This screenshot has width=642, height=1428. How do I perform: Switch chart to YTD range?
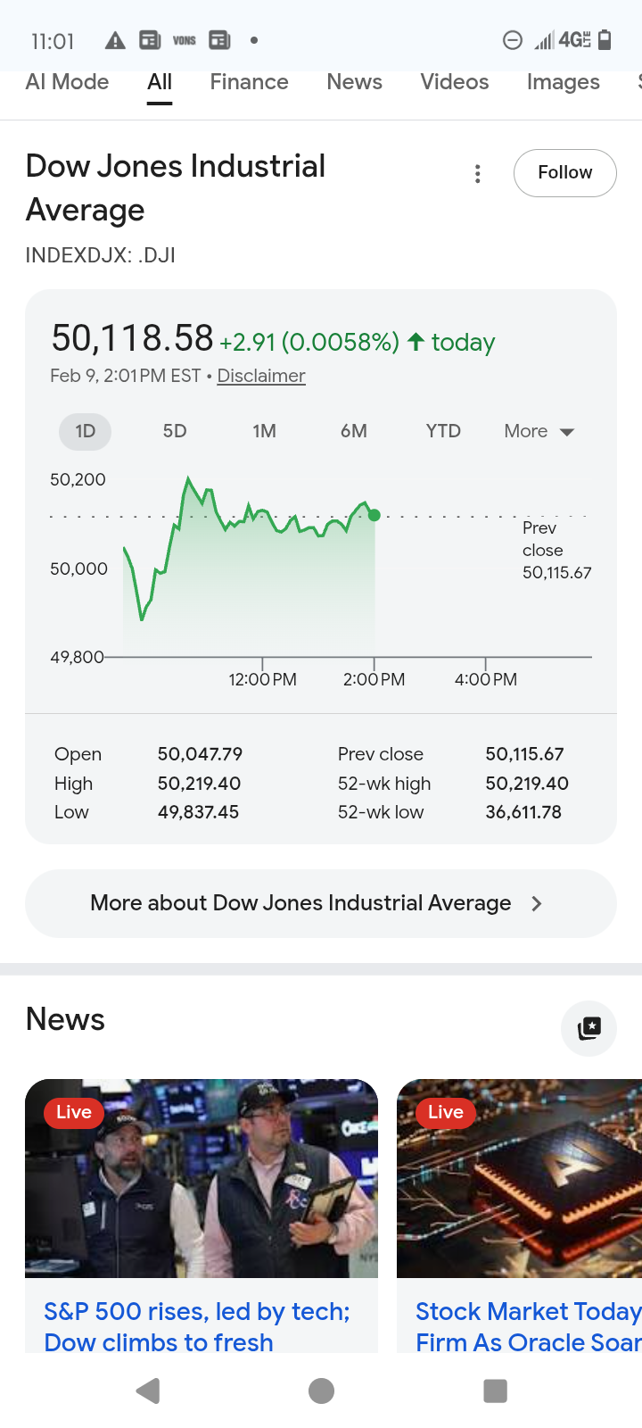(443, 431)
